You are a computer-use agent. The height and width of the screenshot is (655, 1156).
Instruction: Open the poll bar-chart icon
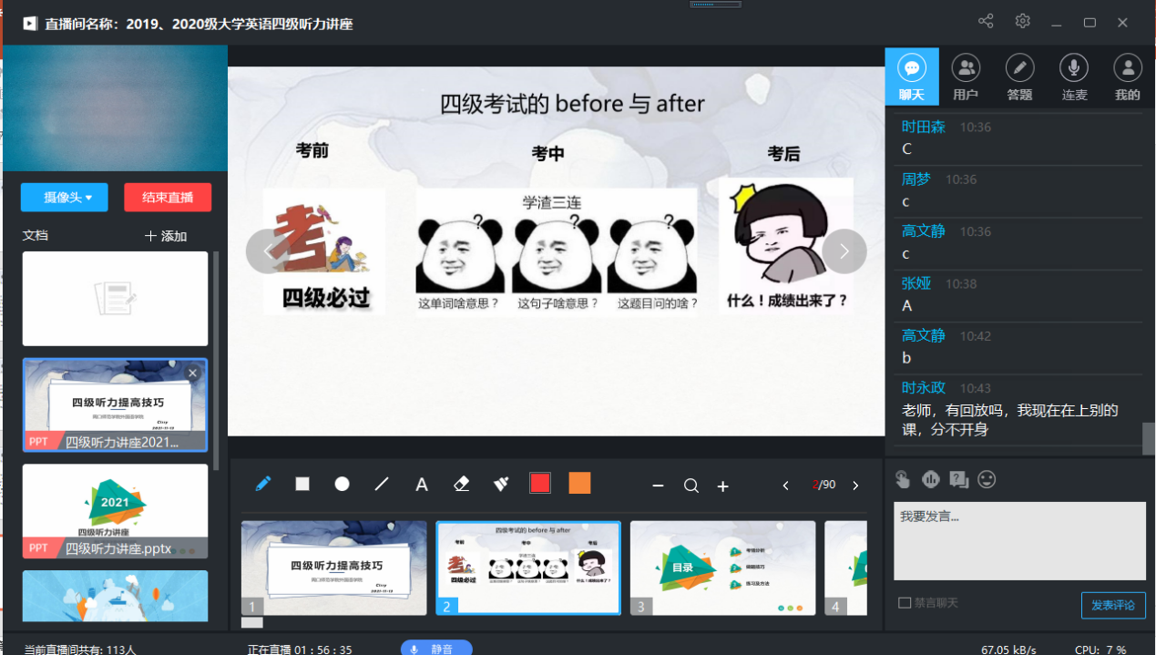point(930,479)
